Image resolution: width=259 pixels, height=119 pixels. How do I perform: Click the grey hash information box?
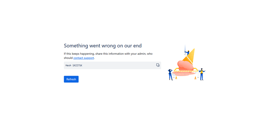117,65
